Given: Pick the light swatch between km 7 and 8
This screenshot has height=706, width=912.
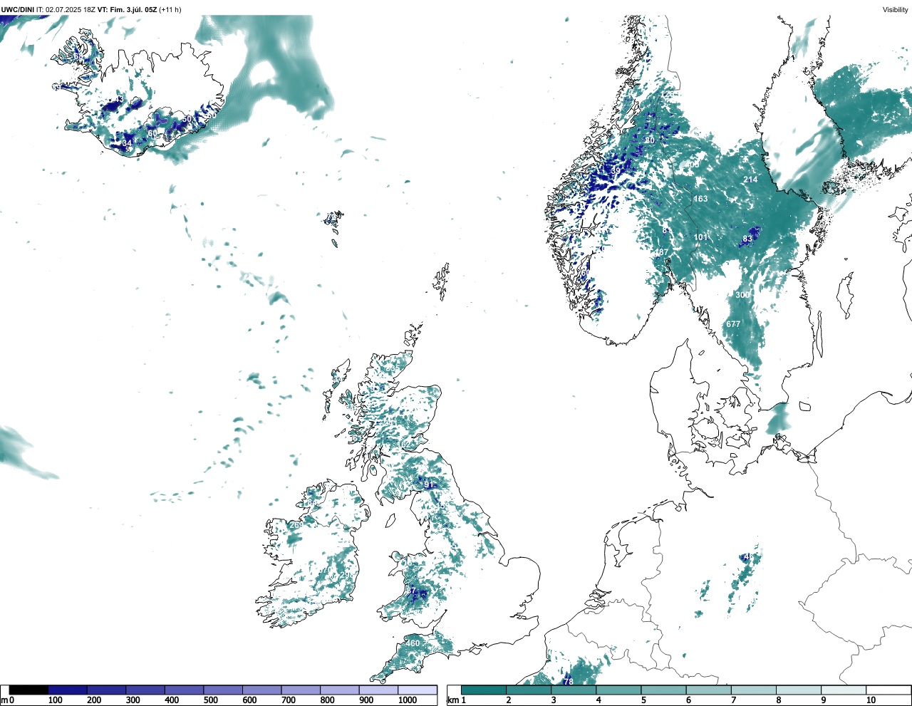Looking at the screenshot, I should 754,690.
